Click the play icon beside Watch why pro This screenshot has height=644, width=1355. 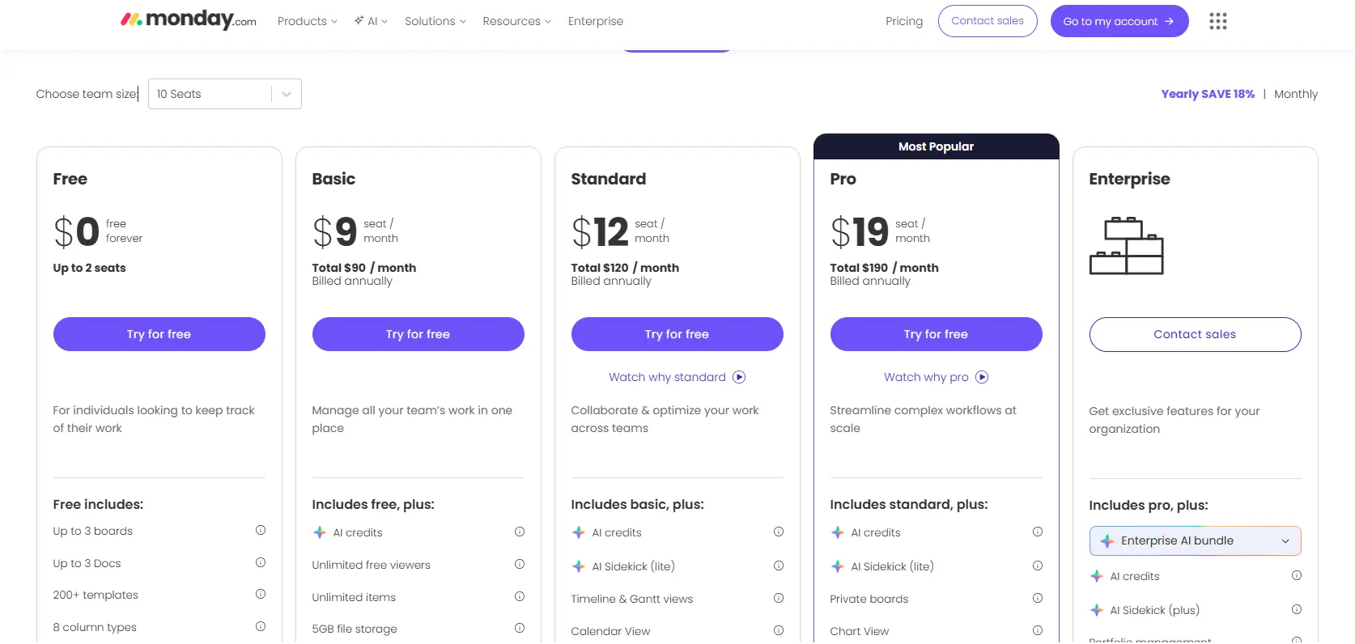point(981,376)
